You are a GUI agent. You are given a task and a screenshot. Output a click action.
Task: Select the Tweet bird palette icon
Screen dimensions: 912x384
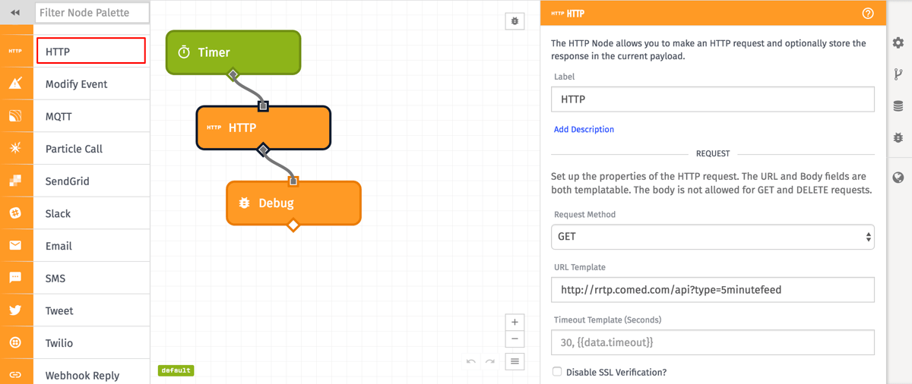[16, 310]
